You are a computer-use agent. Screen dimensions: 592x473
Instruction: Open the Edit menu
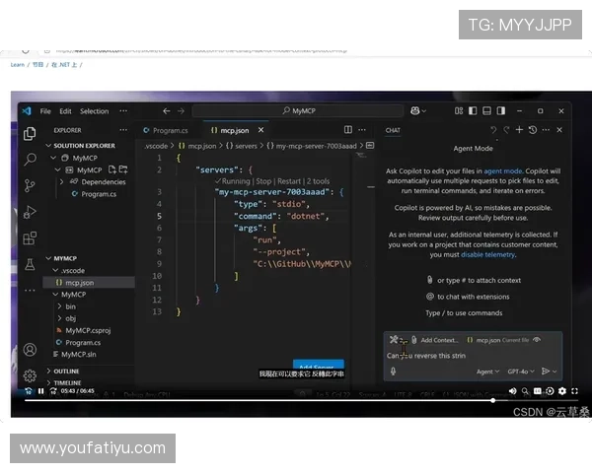tap(65, 111)
